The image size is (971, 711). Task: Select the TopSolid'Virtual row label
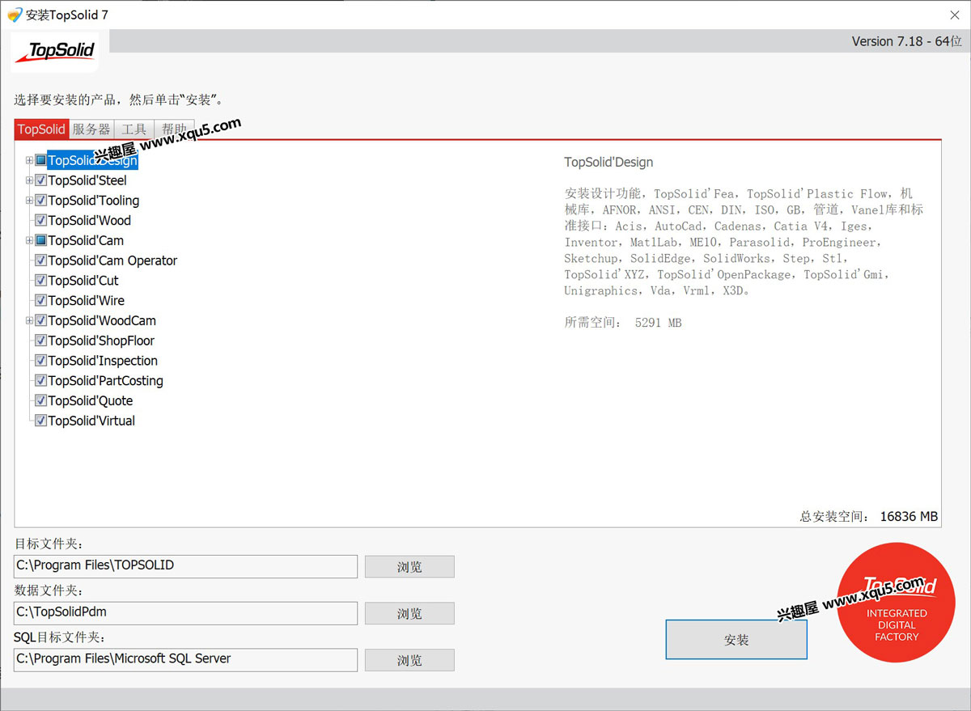click(91, 421)
